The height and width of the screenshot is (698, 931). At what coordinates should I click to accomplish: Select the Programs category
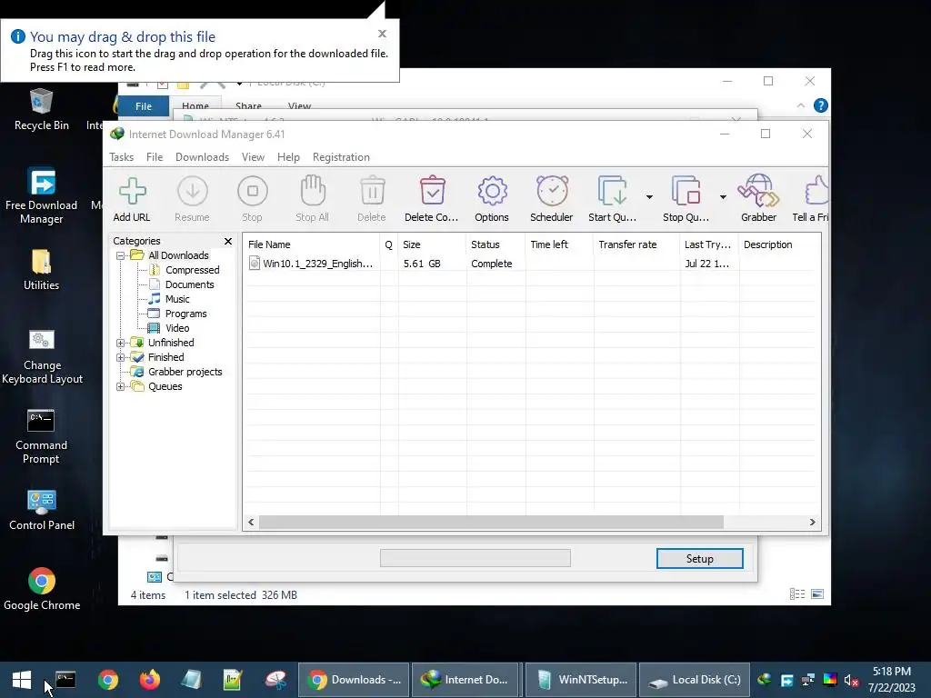[185, 314]
